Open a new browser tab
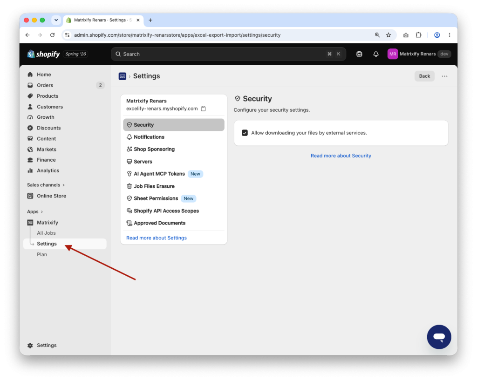 click(x=150, y=20)
